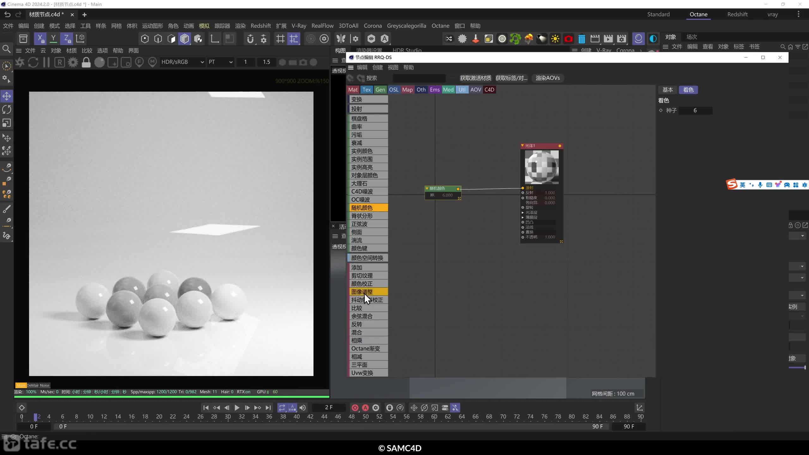This screenshot has height=455, width=809.
Task: Play the animation forward
Action: [x=237, y=408]
